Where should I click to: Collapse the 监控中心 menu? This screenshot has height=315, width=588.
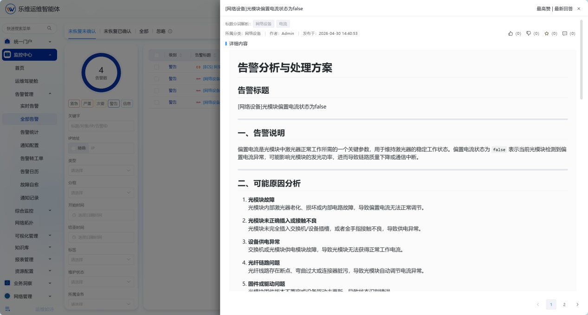tap(50, 55)
